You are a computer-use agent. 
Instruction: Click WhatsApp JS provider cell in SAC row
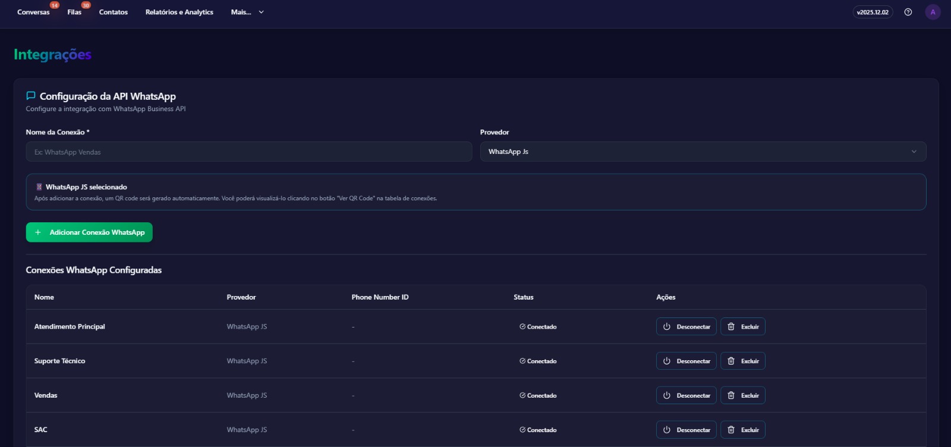coord(247,430)
